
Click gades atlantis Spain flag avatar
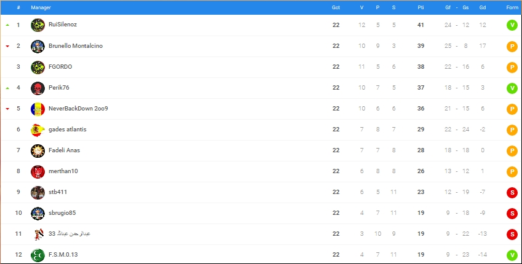(38, 130)
